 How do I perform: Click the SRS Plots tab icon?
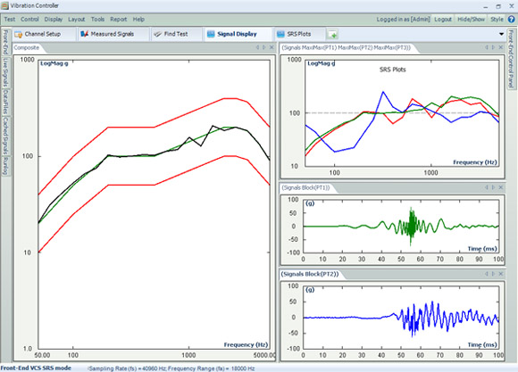pos(280,34)
